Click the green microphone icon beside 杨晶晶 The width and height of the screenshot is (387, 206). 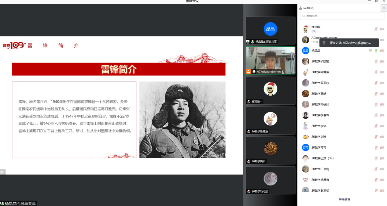point(376,51)
